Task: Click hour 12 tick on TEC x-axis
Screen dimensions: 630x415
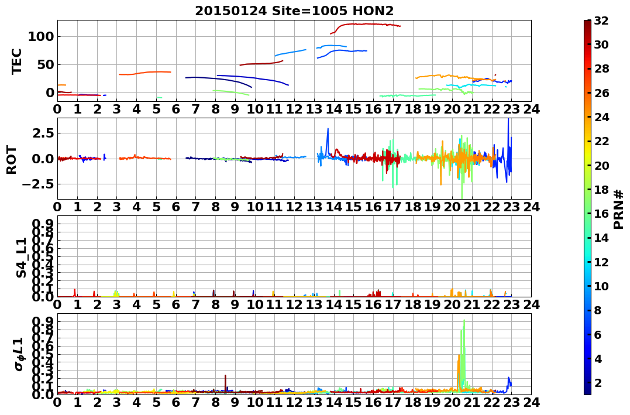Action: pyautogui.click(x=294, y=109)
